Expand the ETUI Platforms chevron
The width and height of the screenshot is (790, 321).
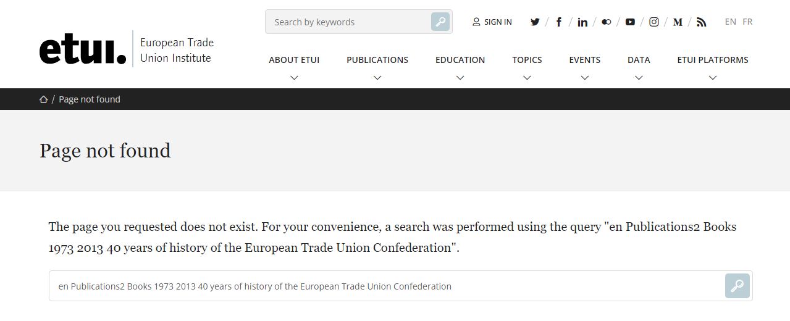point(712,78)
